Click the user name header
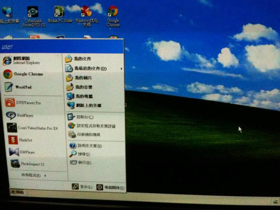The image size is (280, 210). point(7,47)
